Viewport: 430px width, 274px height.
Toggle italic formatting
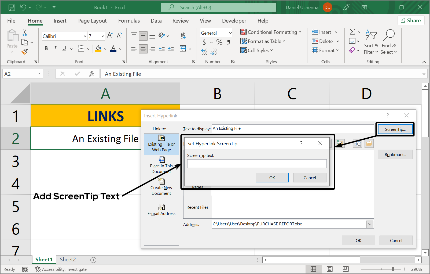click(x=55, y=48)
